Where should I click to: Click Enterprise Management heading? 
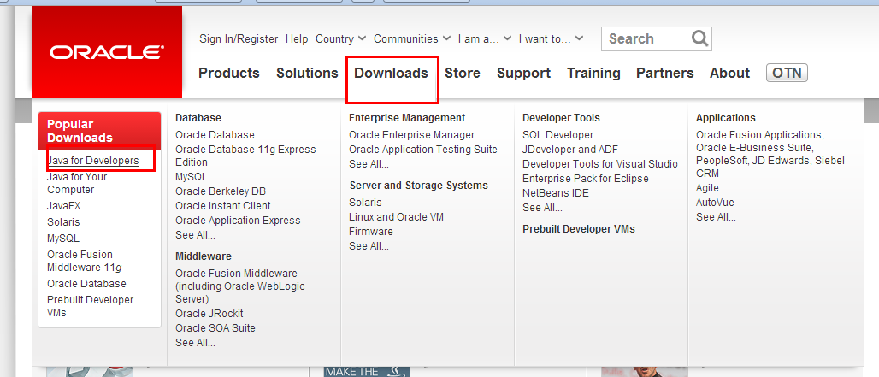407,118
